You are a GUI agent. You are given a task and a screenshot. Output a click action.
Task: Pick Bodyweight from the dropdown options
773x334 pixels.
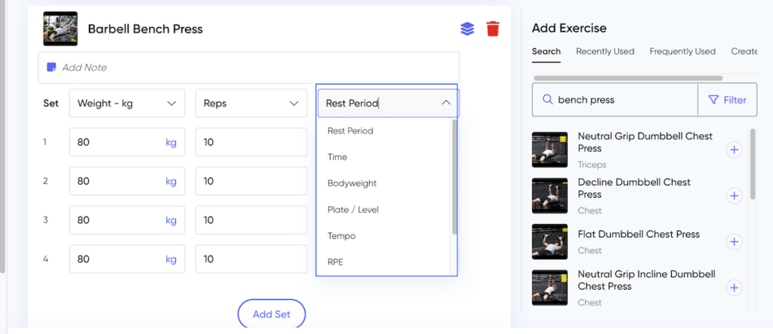352,183
